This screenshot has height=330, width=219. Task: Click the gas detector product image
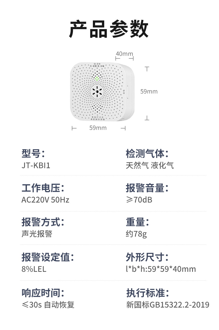102,92
